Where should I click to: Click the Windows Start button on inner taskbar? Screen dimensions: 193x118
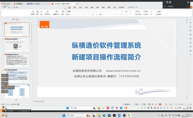tap(68, 108)
